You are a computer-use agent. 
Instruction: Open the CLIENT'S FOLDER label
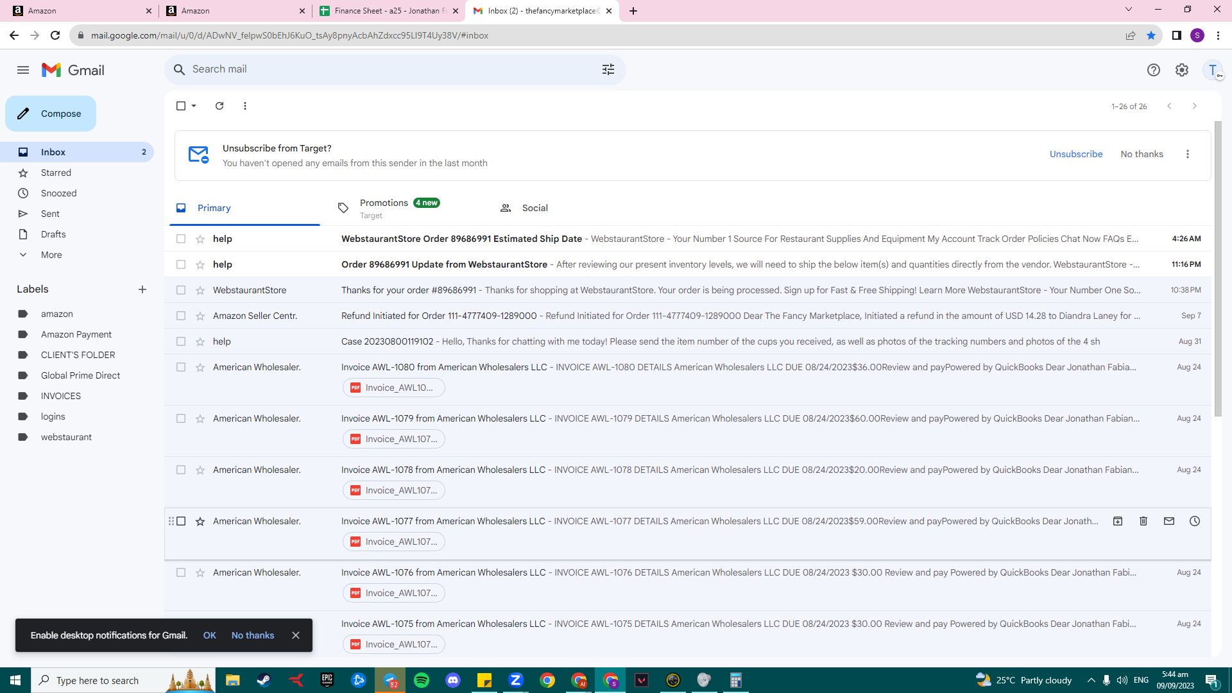click(77, 355)
